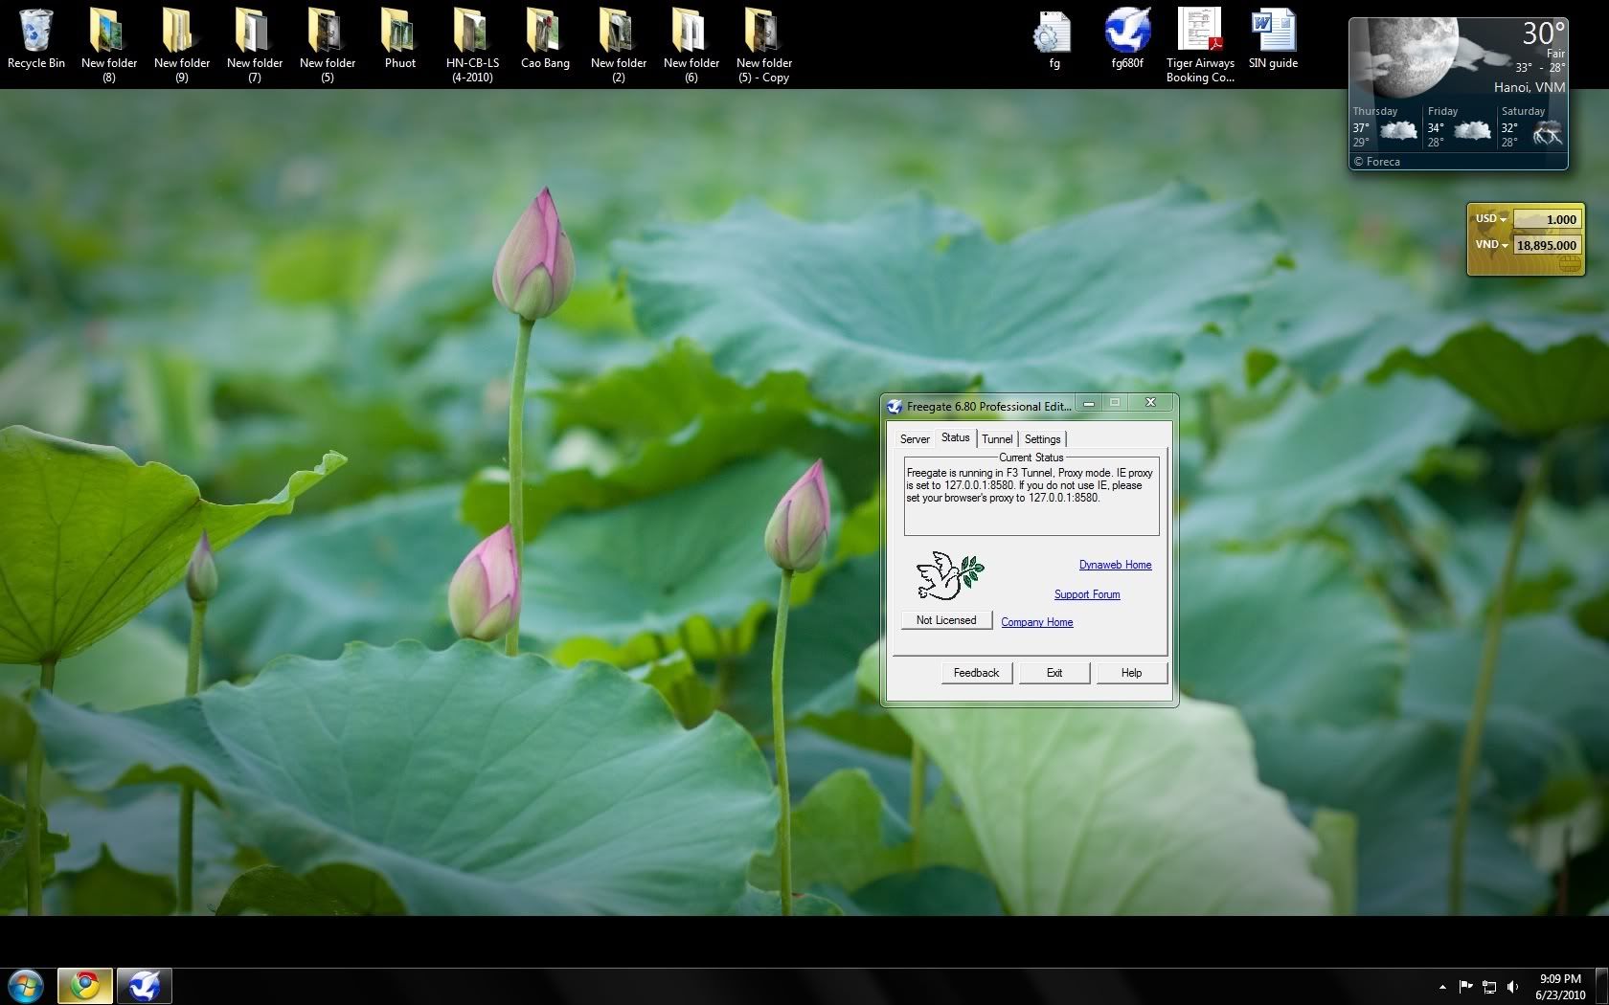Screen dimensions: 1609x1005
Task: Click the Freegate title bar icon
Action: (x=895, y=406)
